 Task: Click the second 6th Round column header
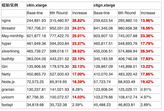point(127,13)
